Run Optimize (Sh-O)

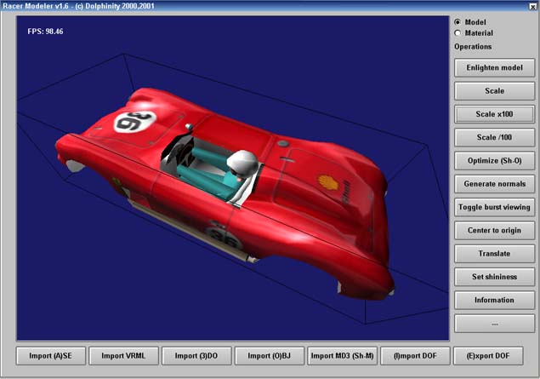(494, 161)
